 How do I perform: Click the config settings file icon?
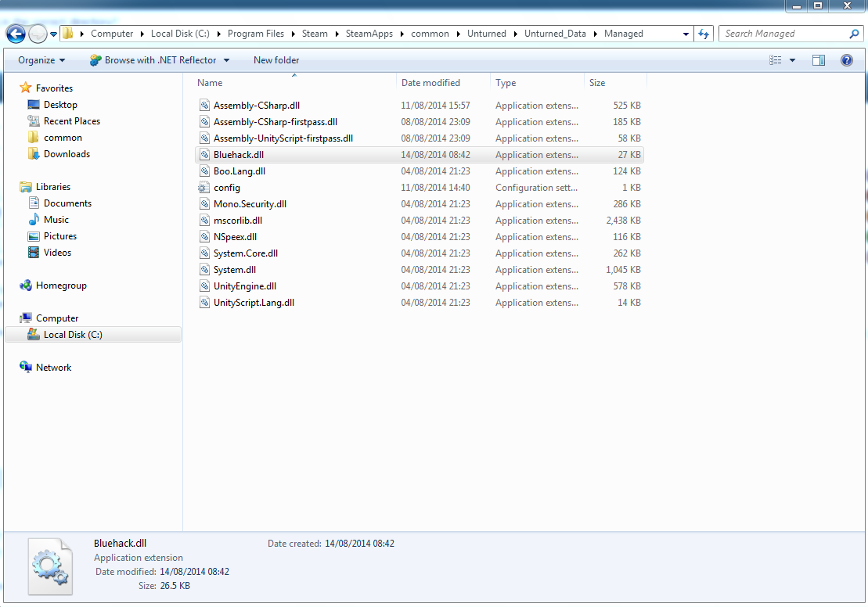(204, 188)
